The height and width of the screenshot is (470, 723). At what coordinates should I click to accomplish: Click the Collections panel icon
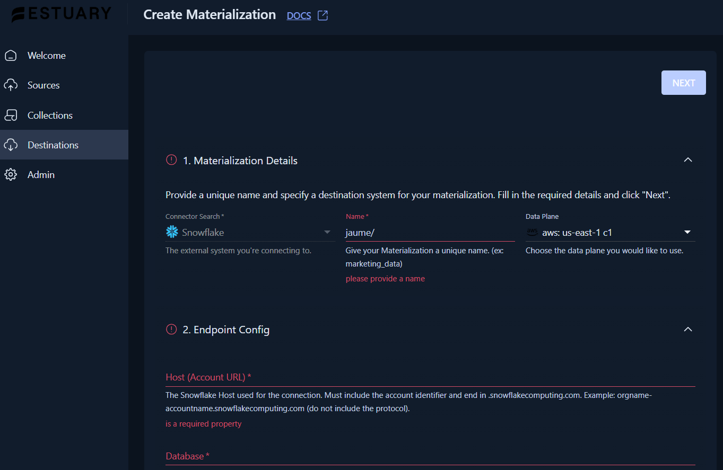coord(11,114)
